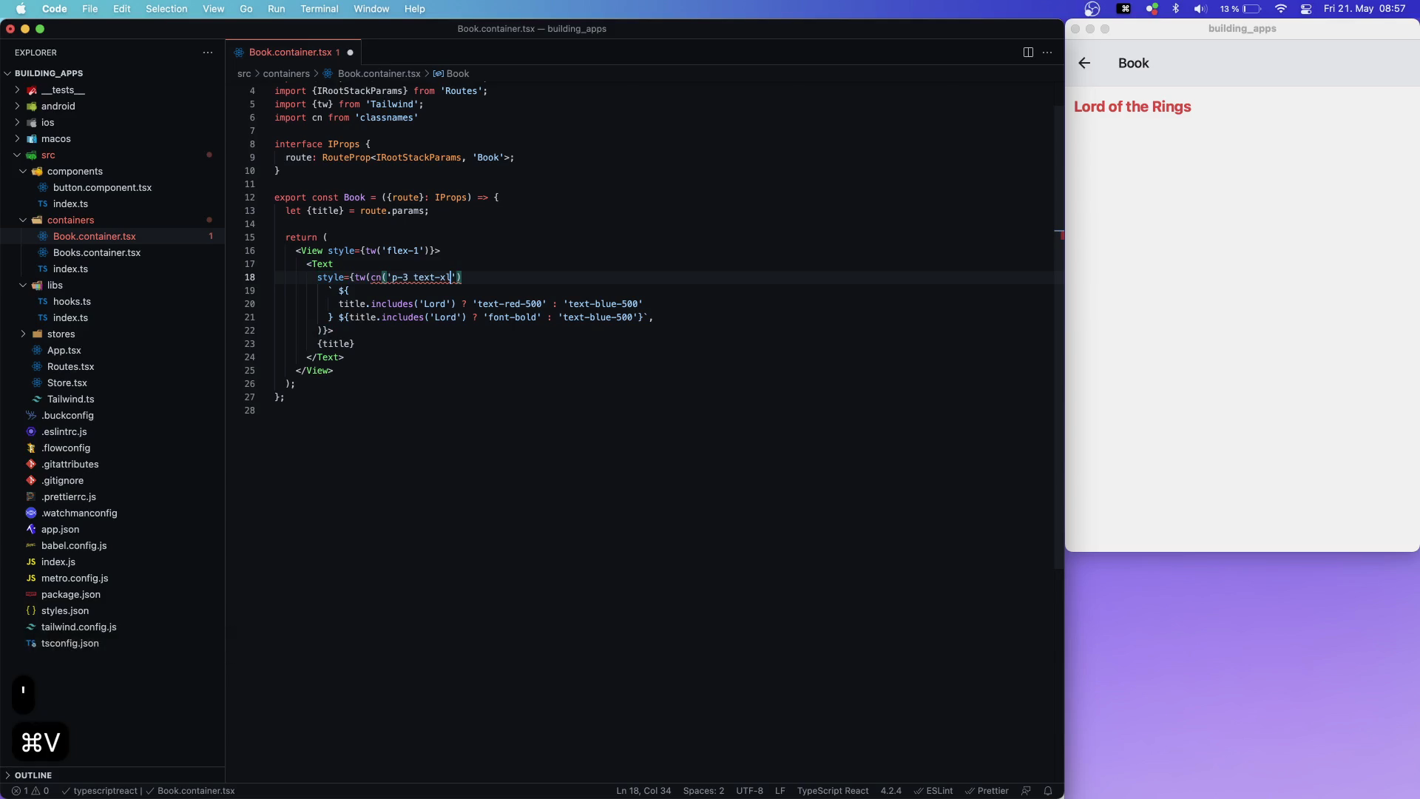Open Go menu
The image size is (1420, 799).
[246, 9]
